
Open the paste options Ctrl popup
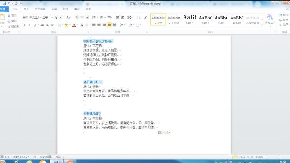coord(164,132)
